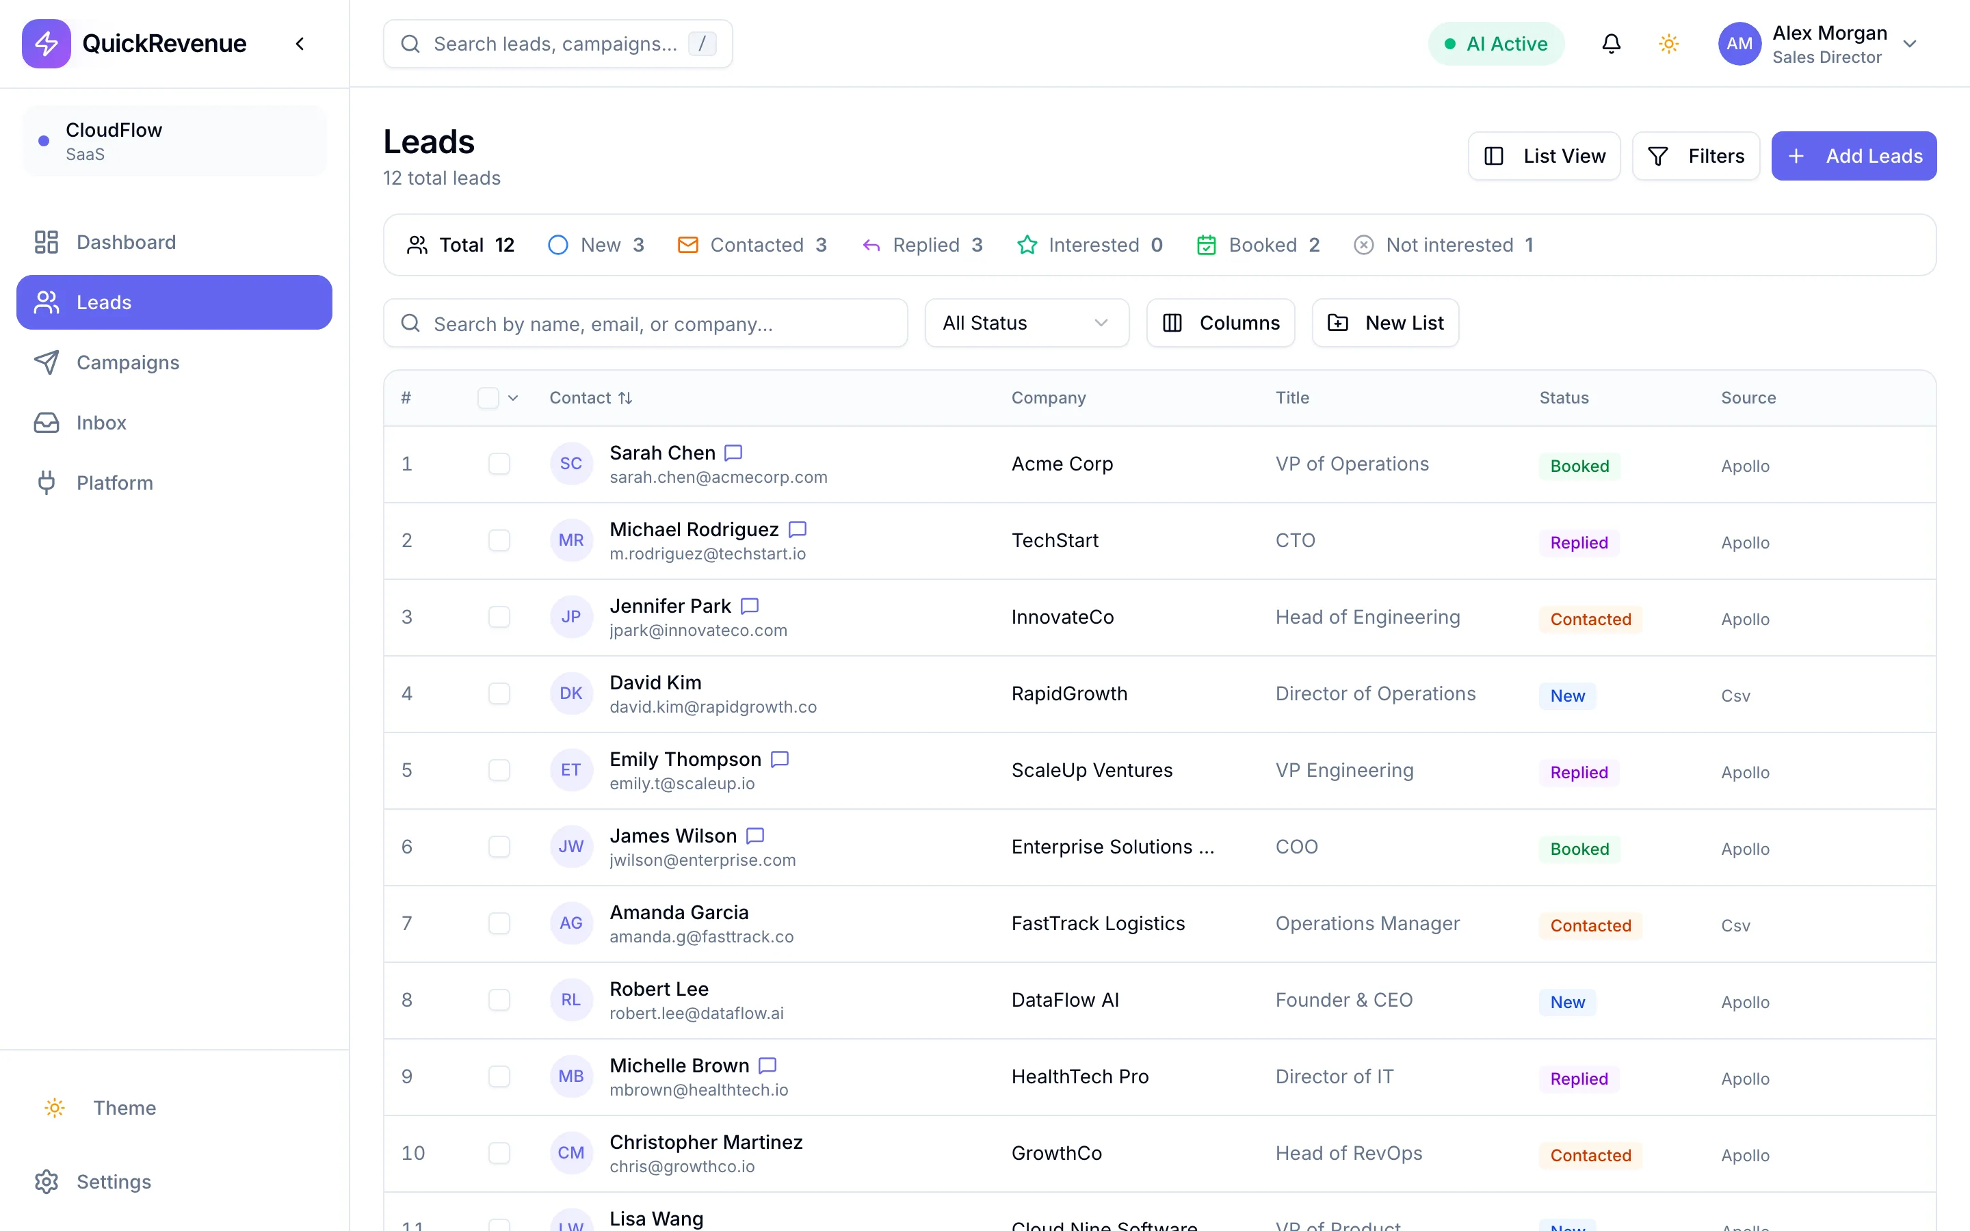This screenshot has width=1970, height=1231.
Task: Click the Add Leads button
Action: click(1854, 155)
